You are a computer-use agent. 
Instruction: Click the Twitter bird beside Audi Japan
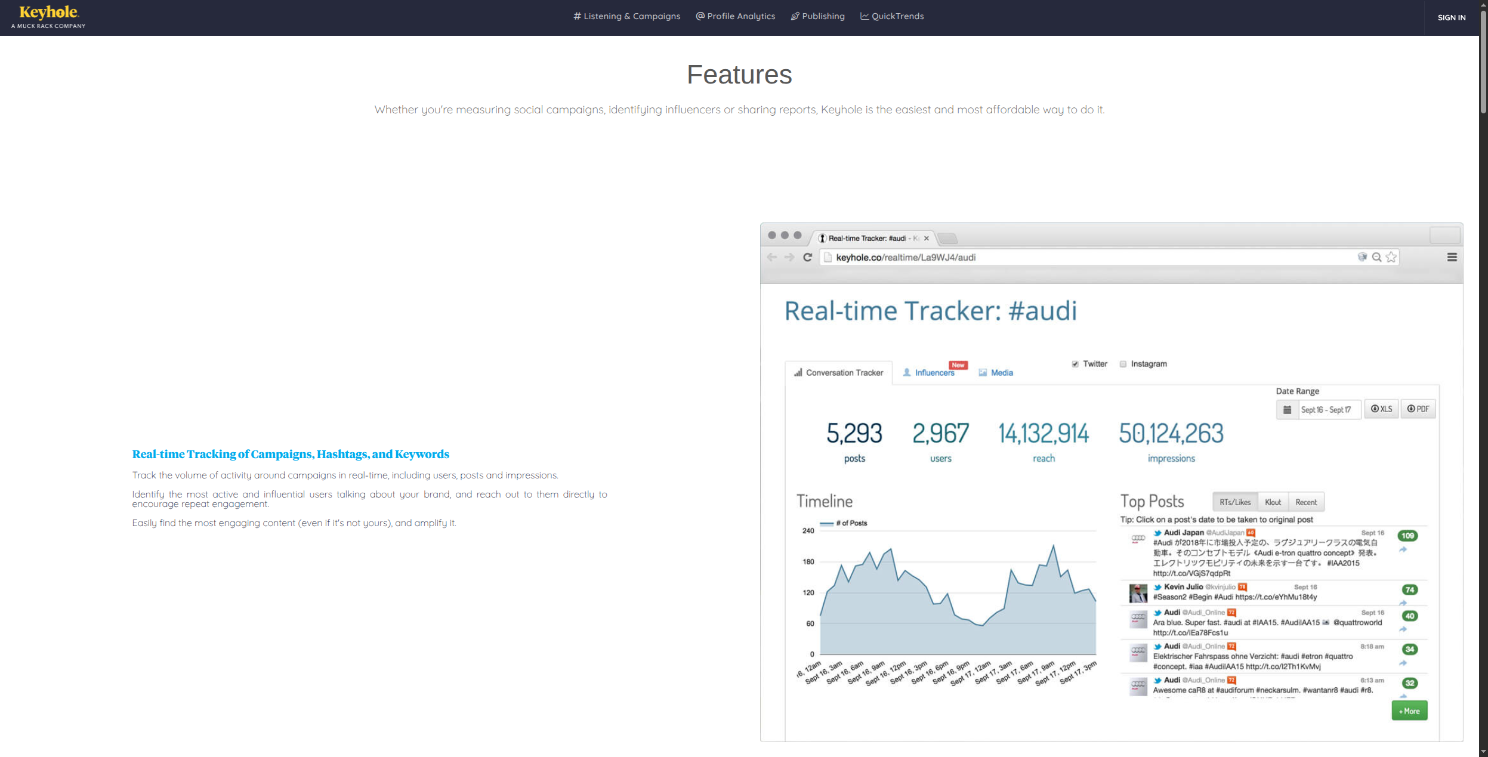(1157, 533)
